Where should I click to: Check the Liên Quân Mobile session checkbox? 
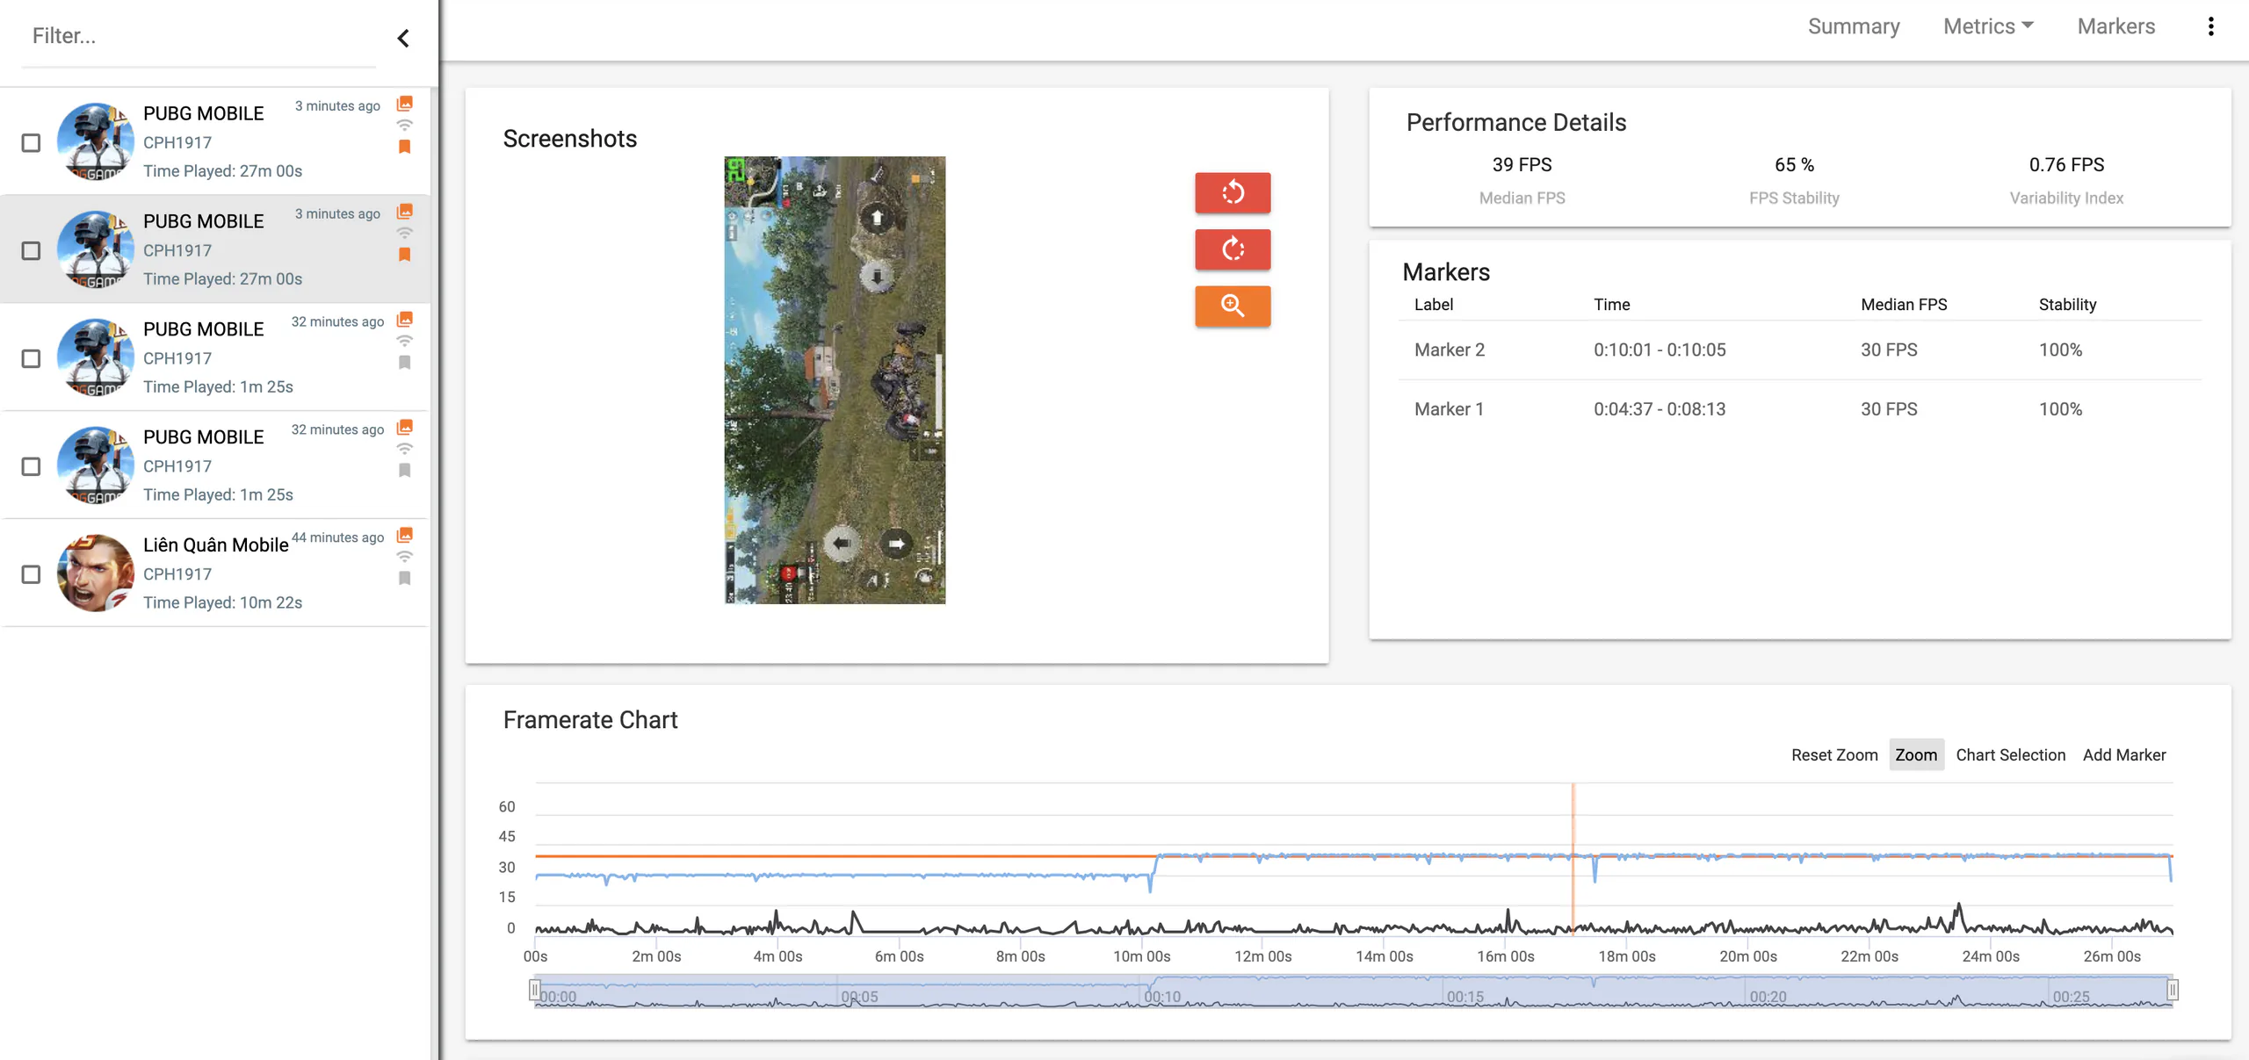(x=31, y=574)
